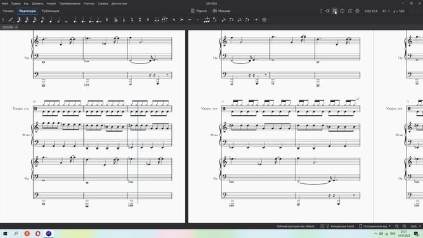Add single augmentation dot
This screenshot has width=423, height=238.
coord(75,20)
